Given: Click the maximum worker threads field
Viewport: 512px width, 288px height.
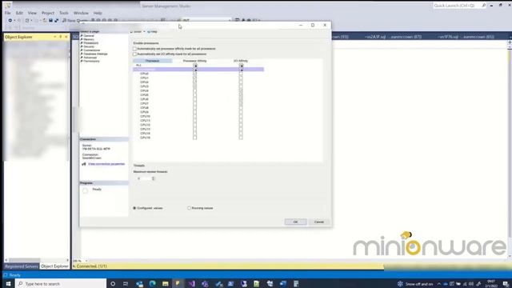Looking at the screenshot, I should [x=144, y=178].
